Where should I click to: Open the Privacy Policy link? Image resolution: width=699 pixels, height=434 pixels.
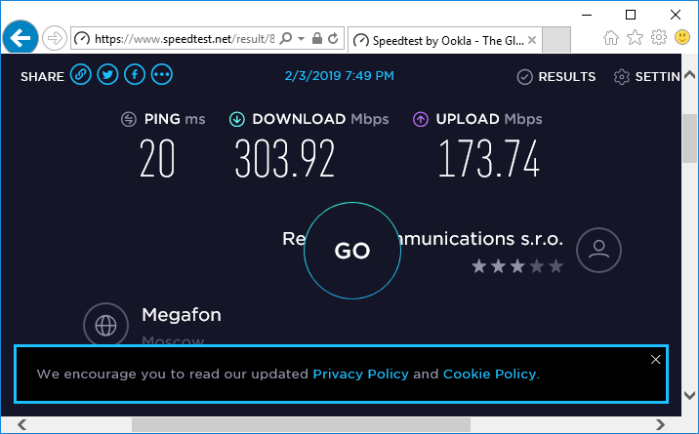[360, 374]
